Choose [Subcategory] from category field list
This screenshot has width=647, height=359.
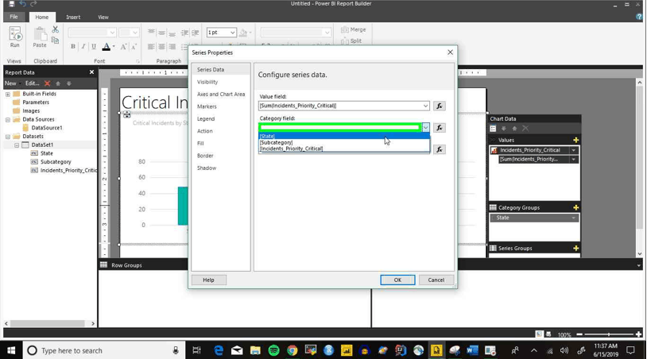coord(344,143)
